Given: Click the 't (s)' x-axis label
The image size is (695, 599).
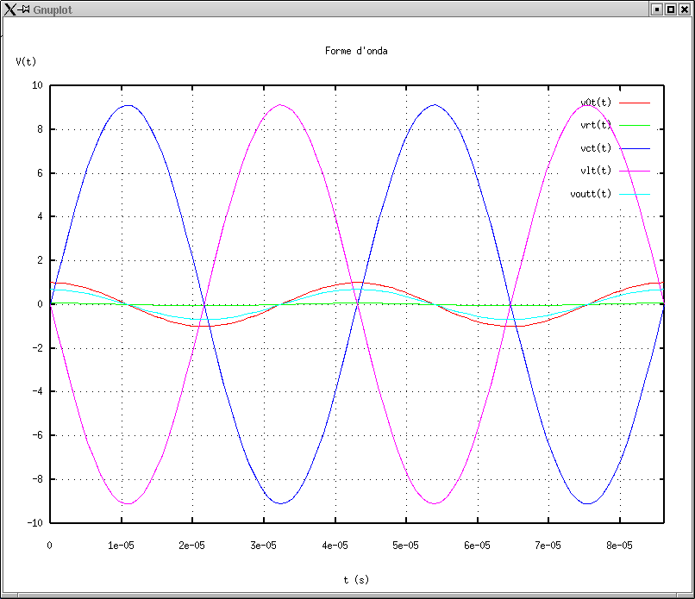Looking at the screenshot, I should click(x=356, y=580).
